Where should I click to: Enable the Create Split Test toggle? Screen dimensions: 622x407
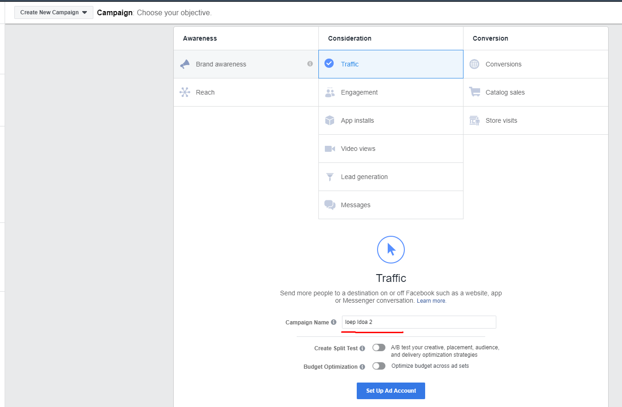pyautogui.click(x=378, y=347)
